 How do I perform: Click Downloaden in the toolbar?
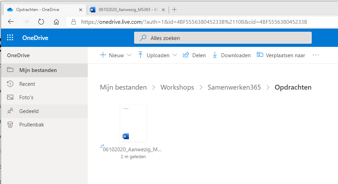[231, 55]
